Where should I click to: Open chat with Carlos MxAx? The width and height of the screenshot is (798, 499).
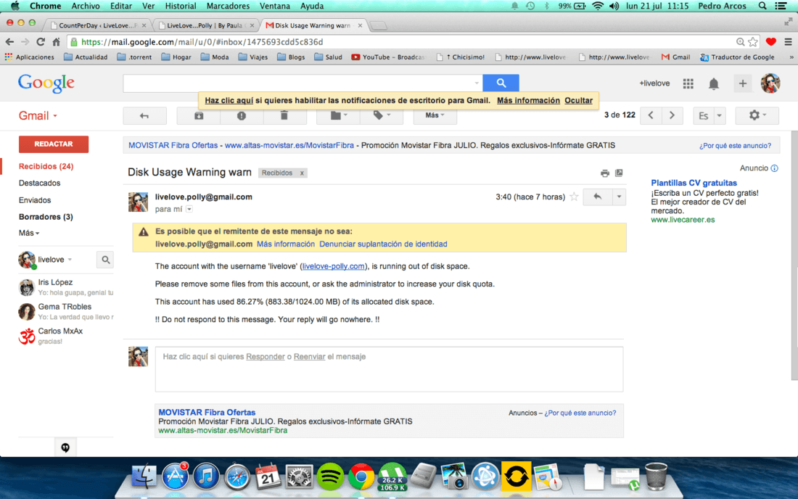tap(65, 337)
